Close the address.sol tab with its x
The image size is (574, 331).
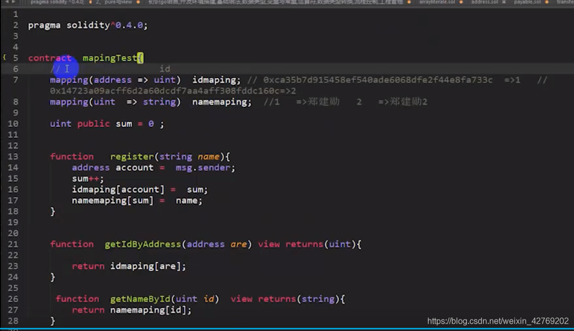[504, 2]
